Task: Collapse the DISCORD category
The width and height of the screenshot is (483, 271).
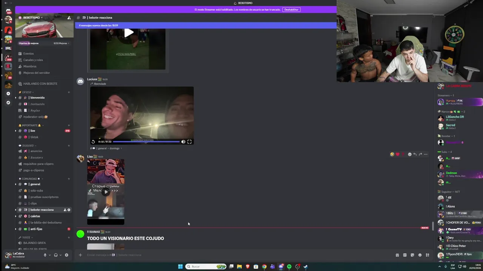Action: 28,146
